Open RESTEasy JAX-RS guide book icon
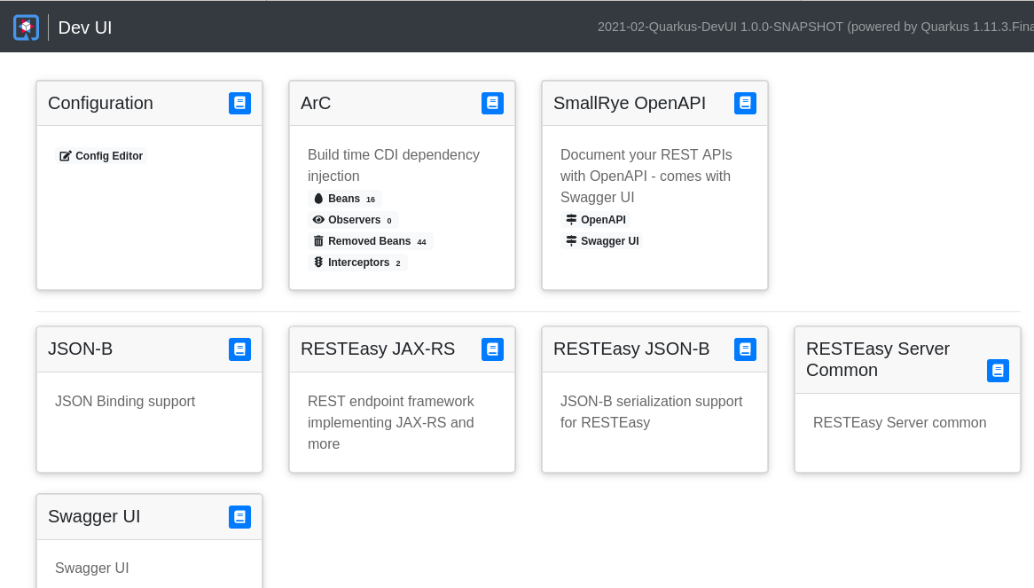 tap(492, 349)
